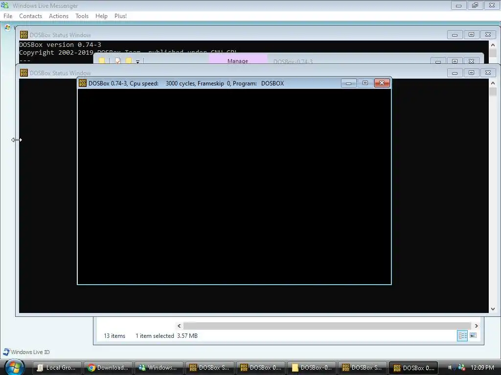Minimize the blank DOSBox Status Window

point(455,73)
